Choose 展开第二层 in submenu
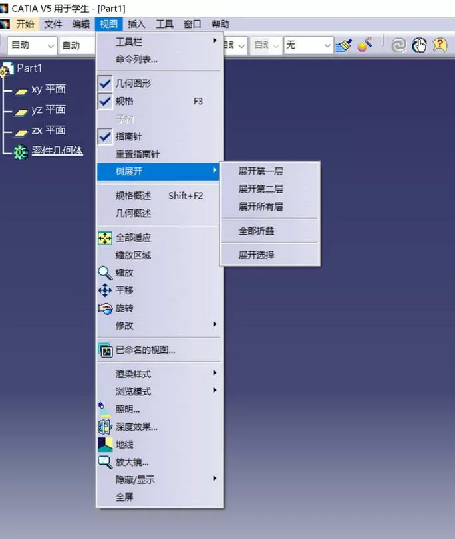 click(270, 189)
